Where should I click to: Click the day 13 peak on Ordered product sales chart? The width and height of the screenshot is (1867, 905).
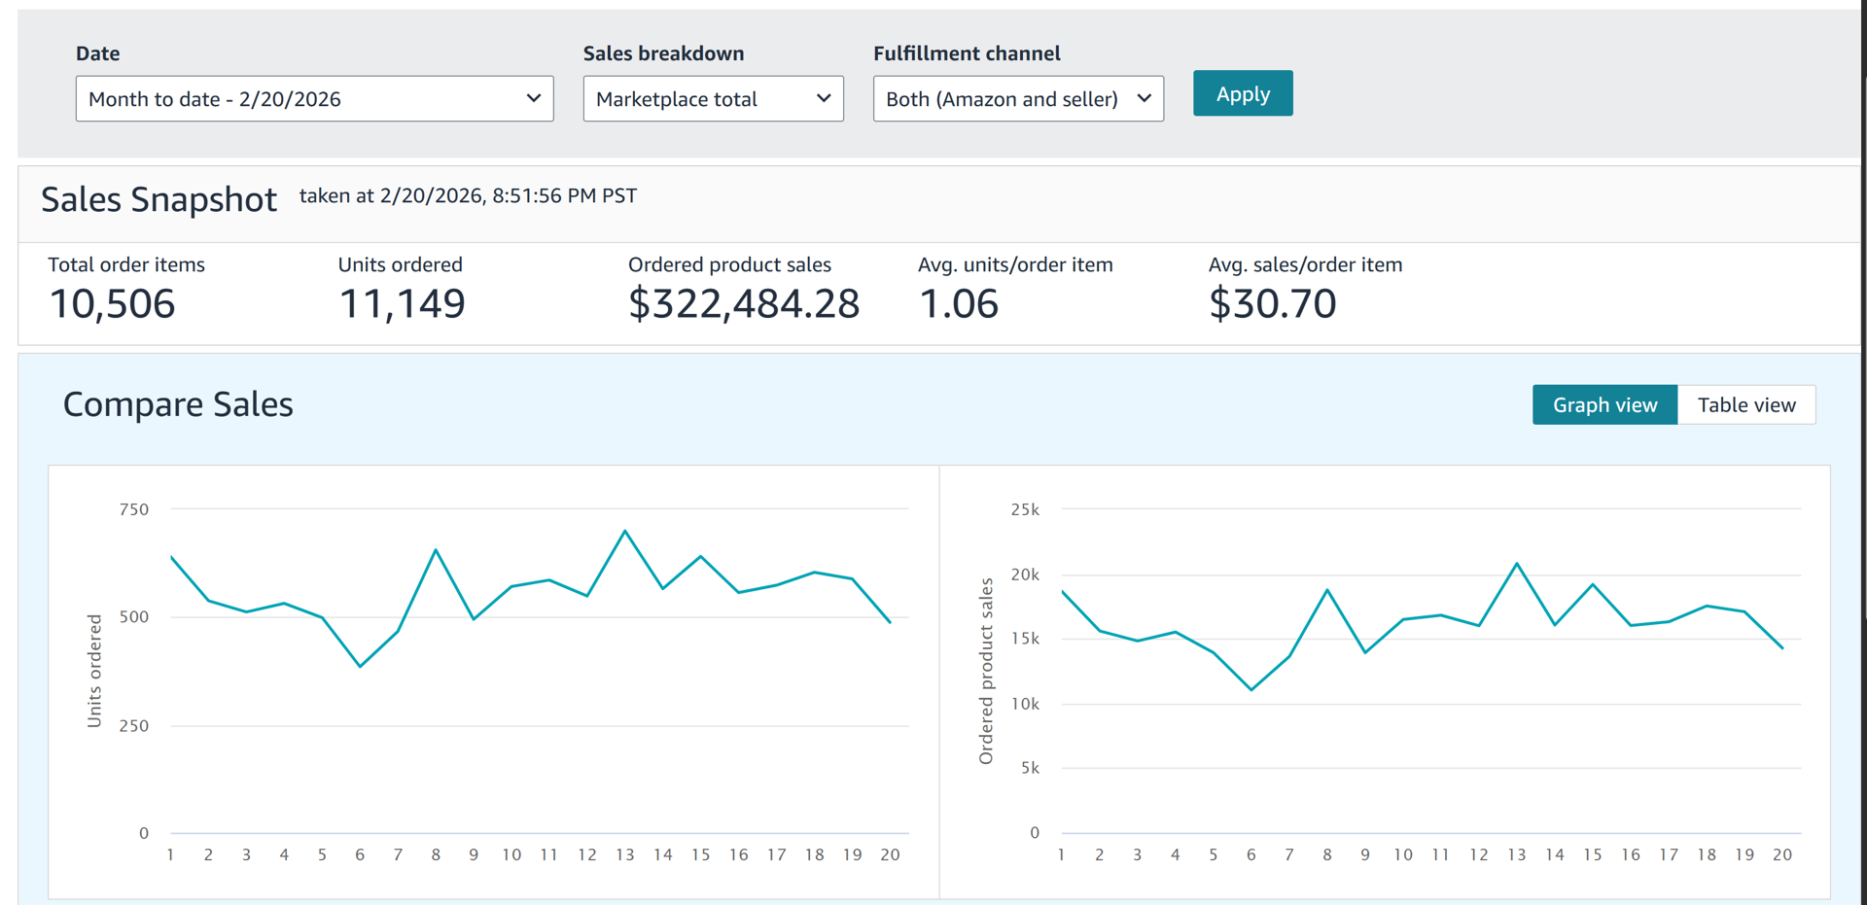pos(1517,564)
